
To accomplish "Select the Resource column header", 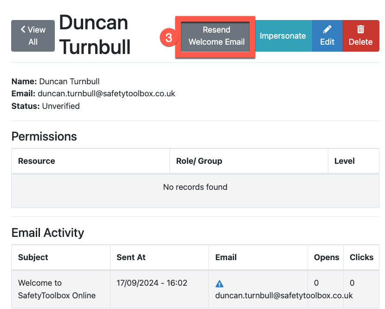I will (x=36, y=161).
